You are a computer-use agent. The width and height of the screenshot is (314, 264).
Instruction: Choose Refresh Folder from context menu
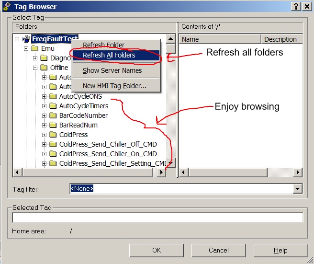pyautogui.click(x=116, y=45)
